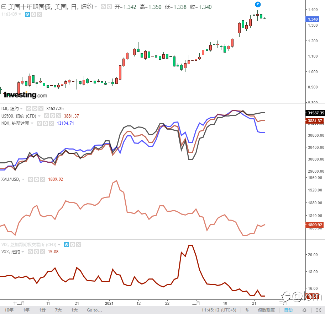The height and width of the screenshot is (314, 325).
Task: Show the hidden VIX series
Action: 66,245
